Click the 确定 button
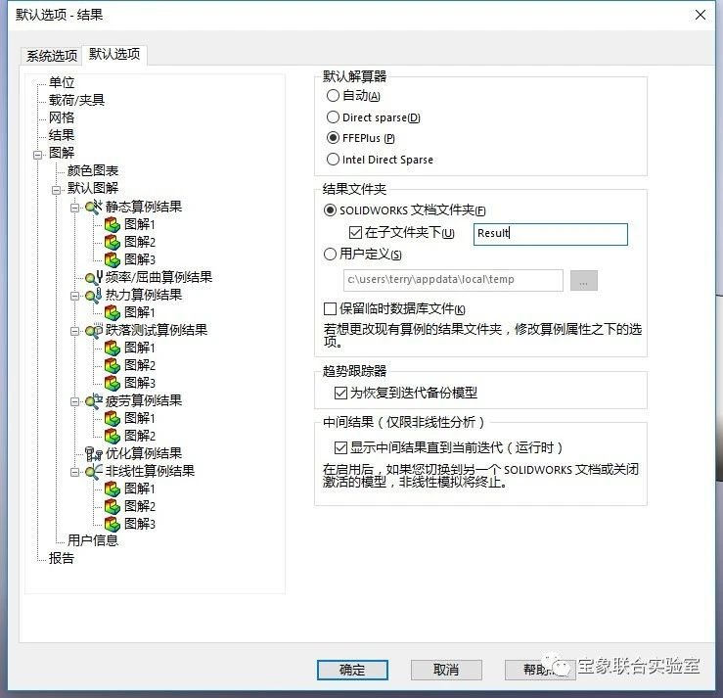This screenshot has height=698, width=723. click(352, 670)
